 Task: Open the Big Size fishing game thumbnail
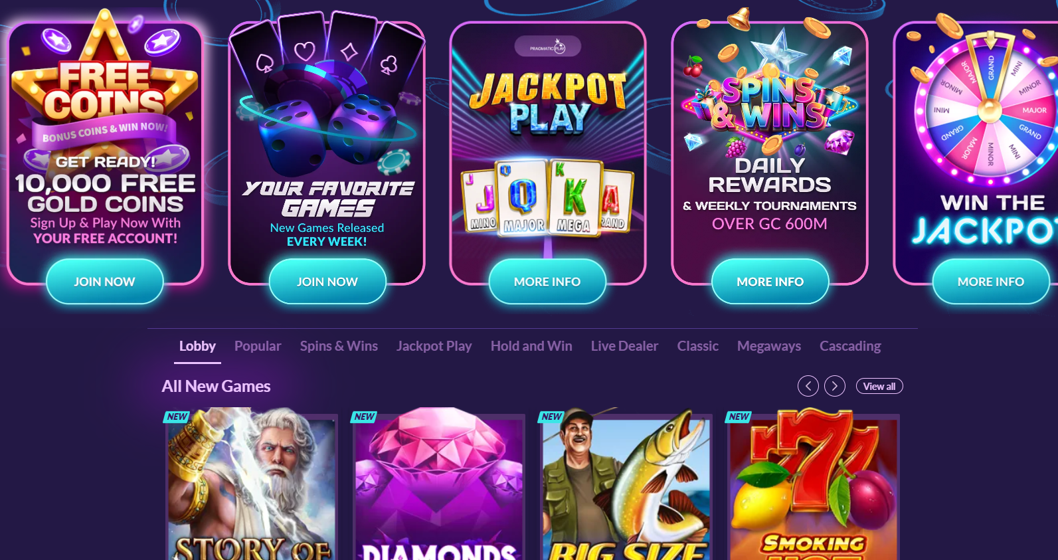[626, 485]
